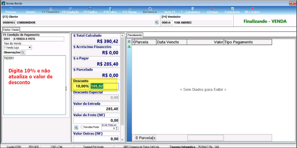Click the Data Vencto column header
The image size is (297, 148).
[x=171, y=42]
